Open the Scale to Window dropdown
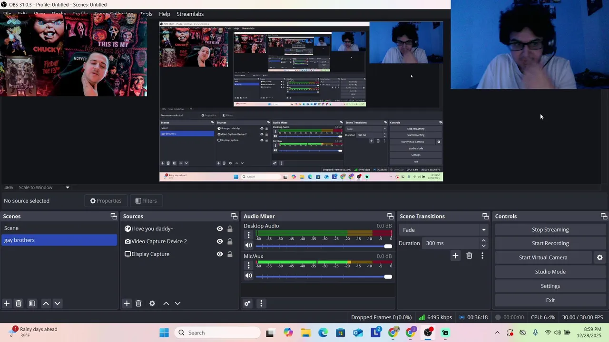The height and width of the screenshot is (342, 609). coord(44,187)
